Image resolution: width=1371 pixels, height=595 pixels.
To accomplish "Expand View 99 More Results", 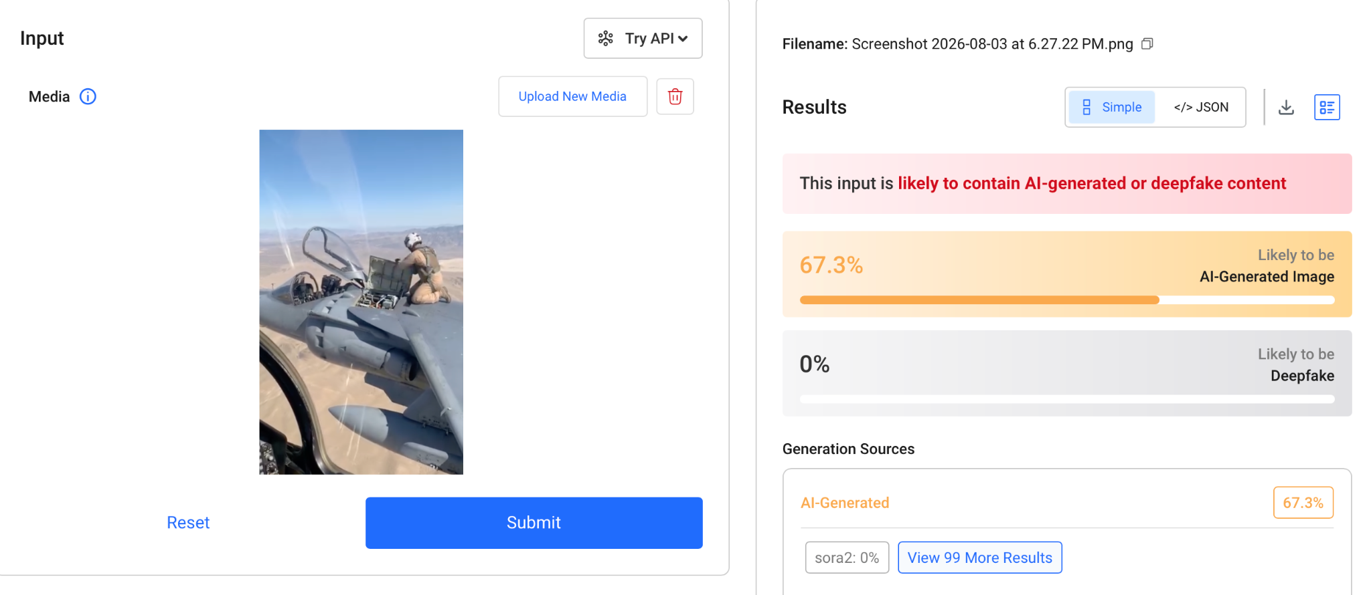I will 980,558.
